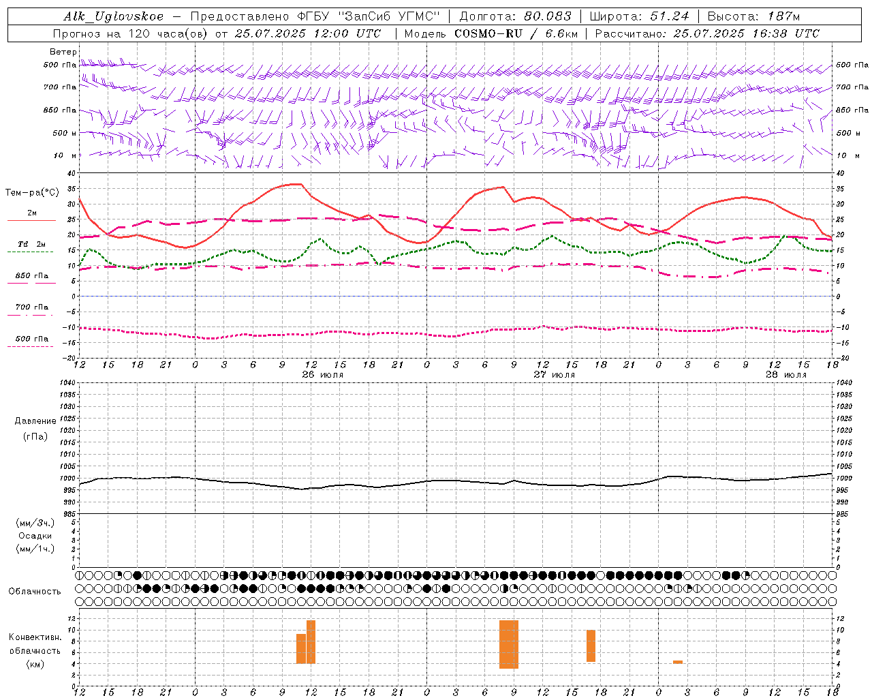Click the Давление pressure panel label

click(35, 421)
